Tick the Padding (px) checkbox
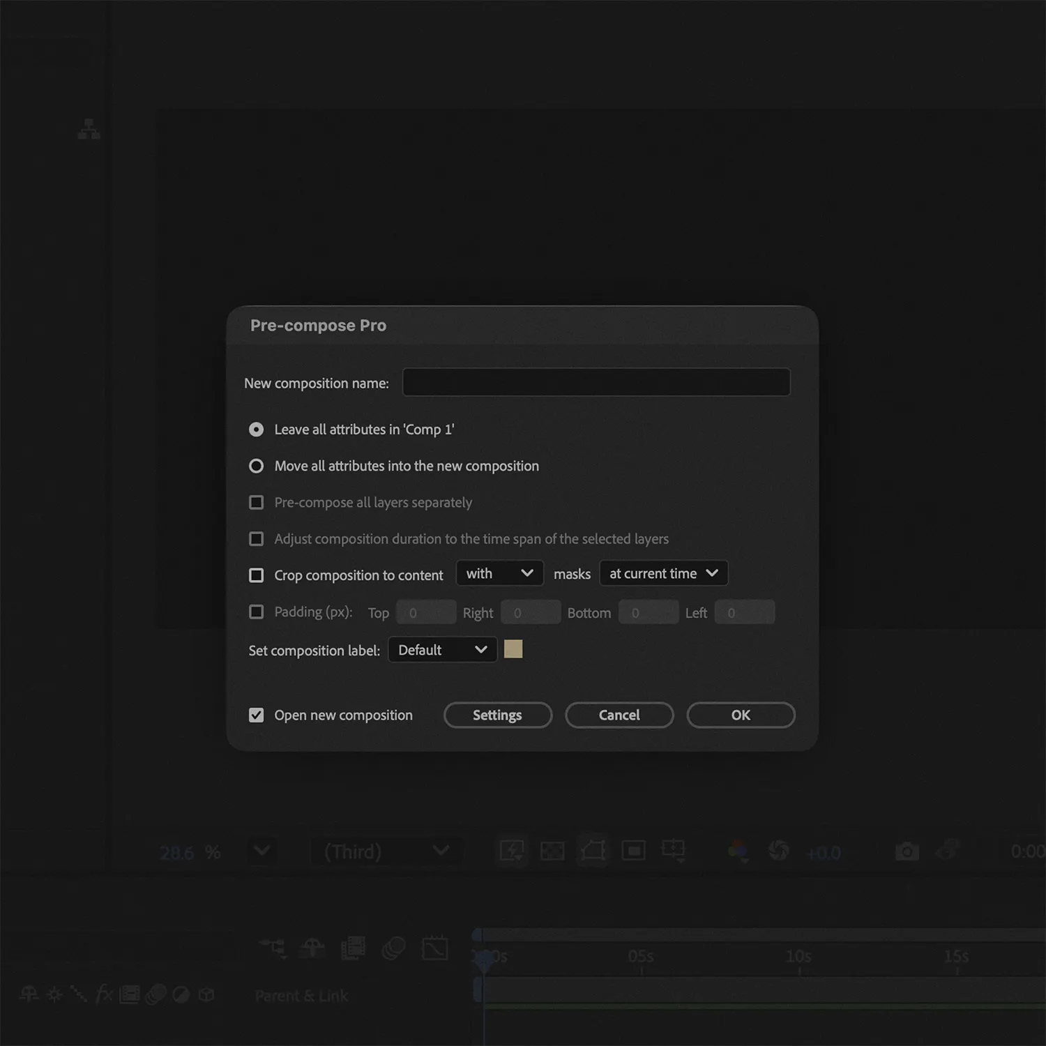Screen dimensions: 1046x1046 click(257, 612)
